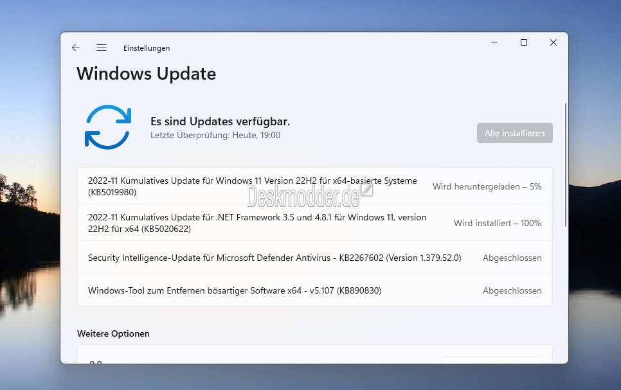Select the Microsoft Defender Antivirus KB2267602 row

pyautogui.click(x=315, y=258)
